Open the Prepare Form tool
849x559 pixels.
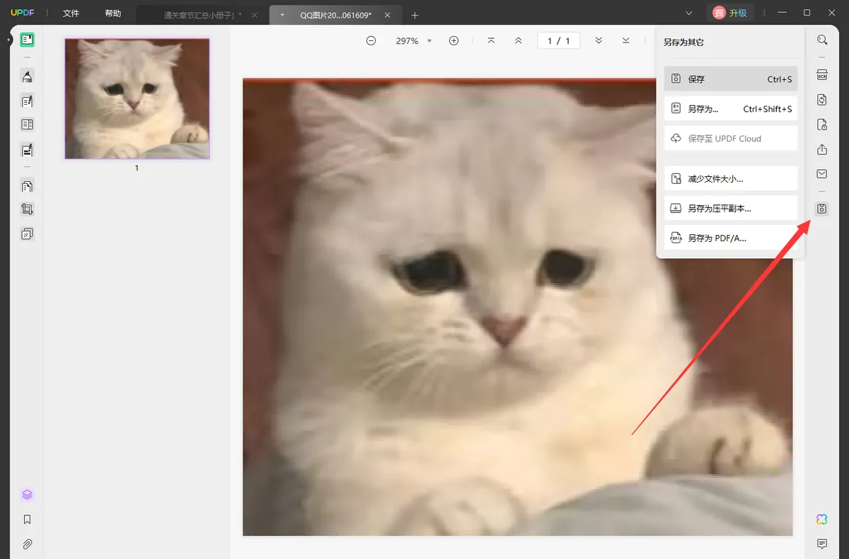[x=28, y=125]
